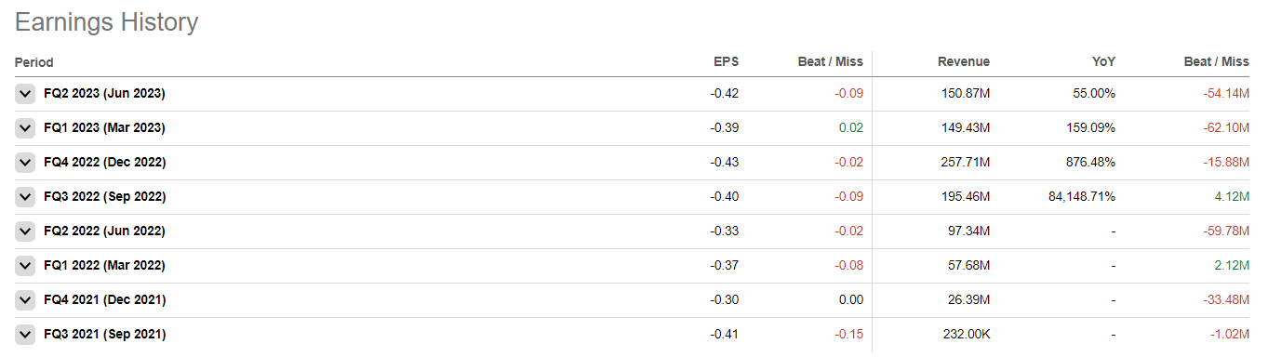Click the Earnings History heading
The image size is (1268, 357).
107,22
